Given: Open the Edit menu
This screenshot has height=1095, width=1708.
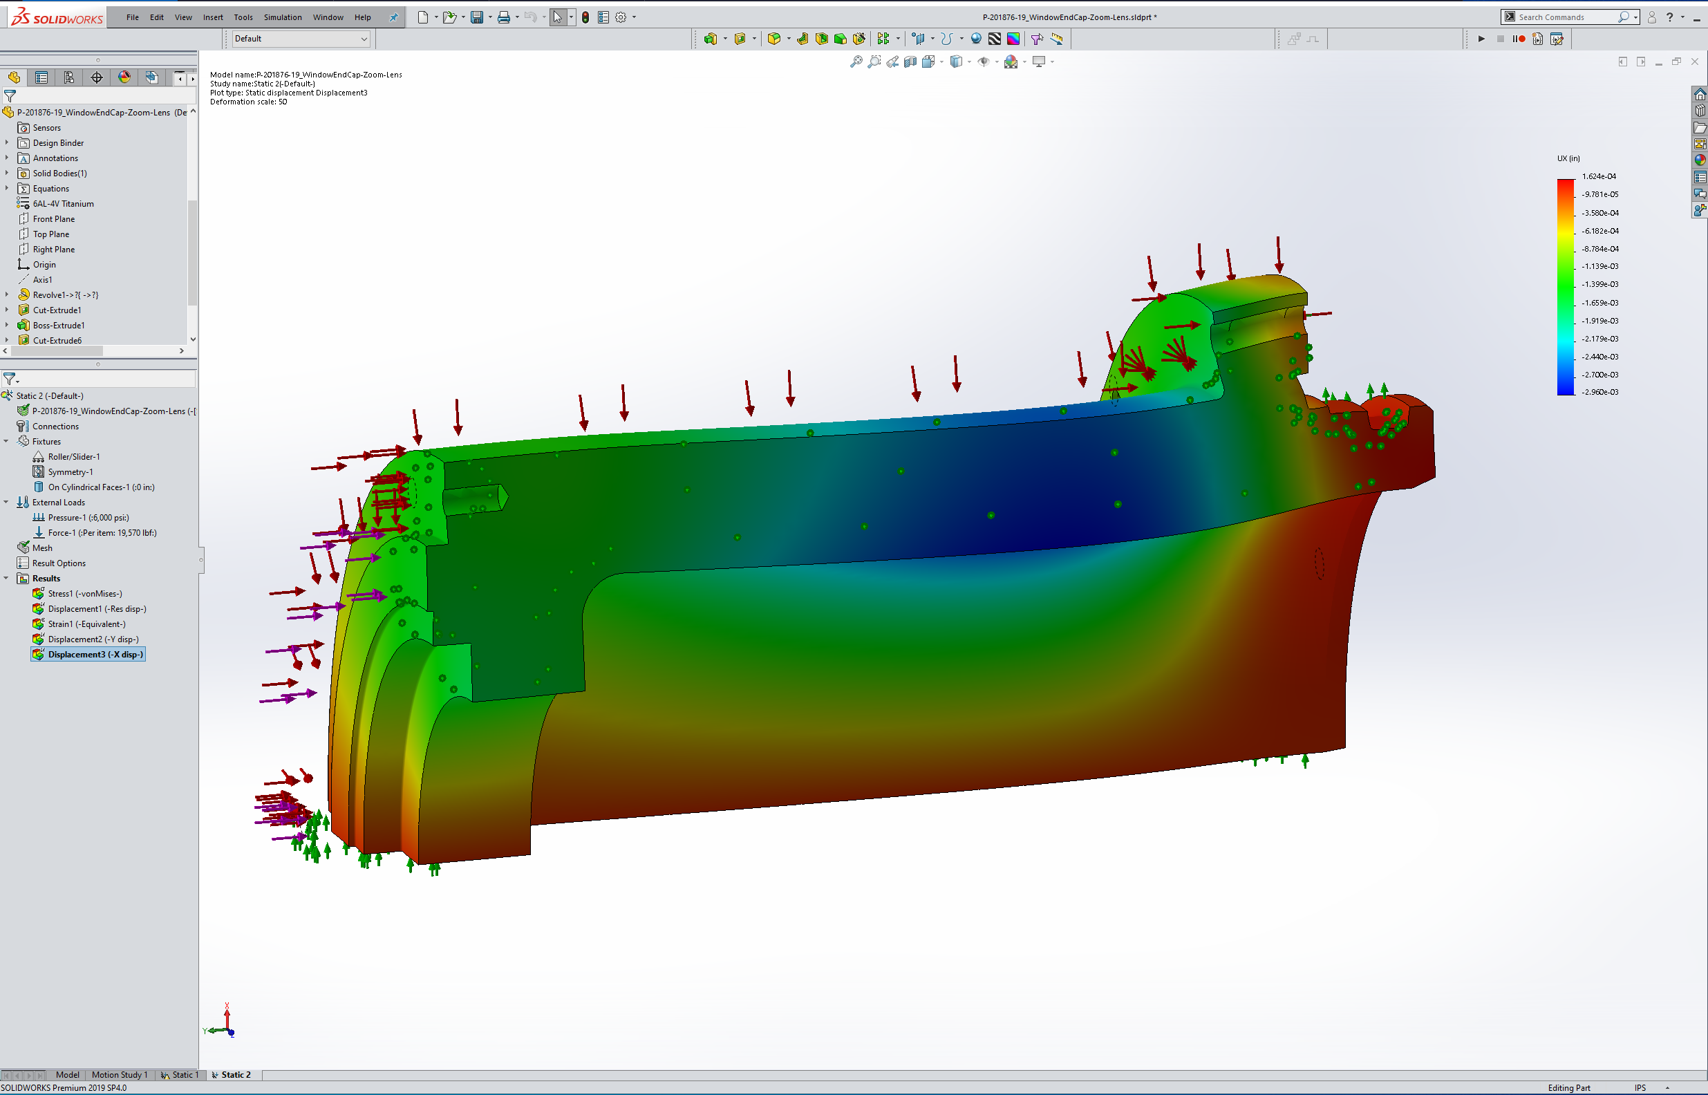Looking at the screenshot, I should click(x=157, y=17).
